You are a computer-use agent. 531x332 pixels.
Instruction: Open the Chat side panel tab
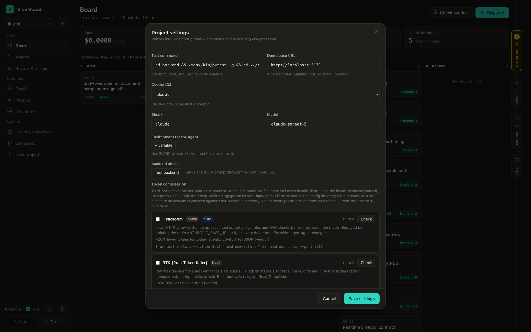pyautogui.click(x=516, y=166)
